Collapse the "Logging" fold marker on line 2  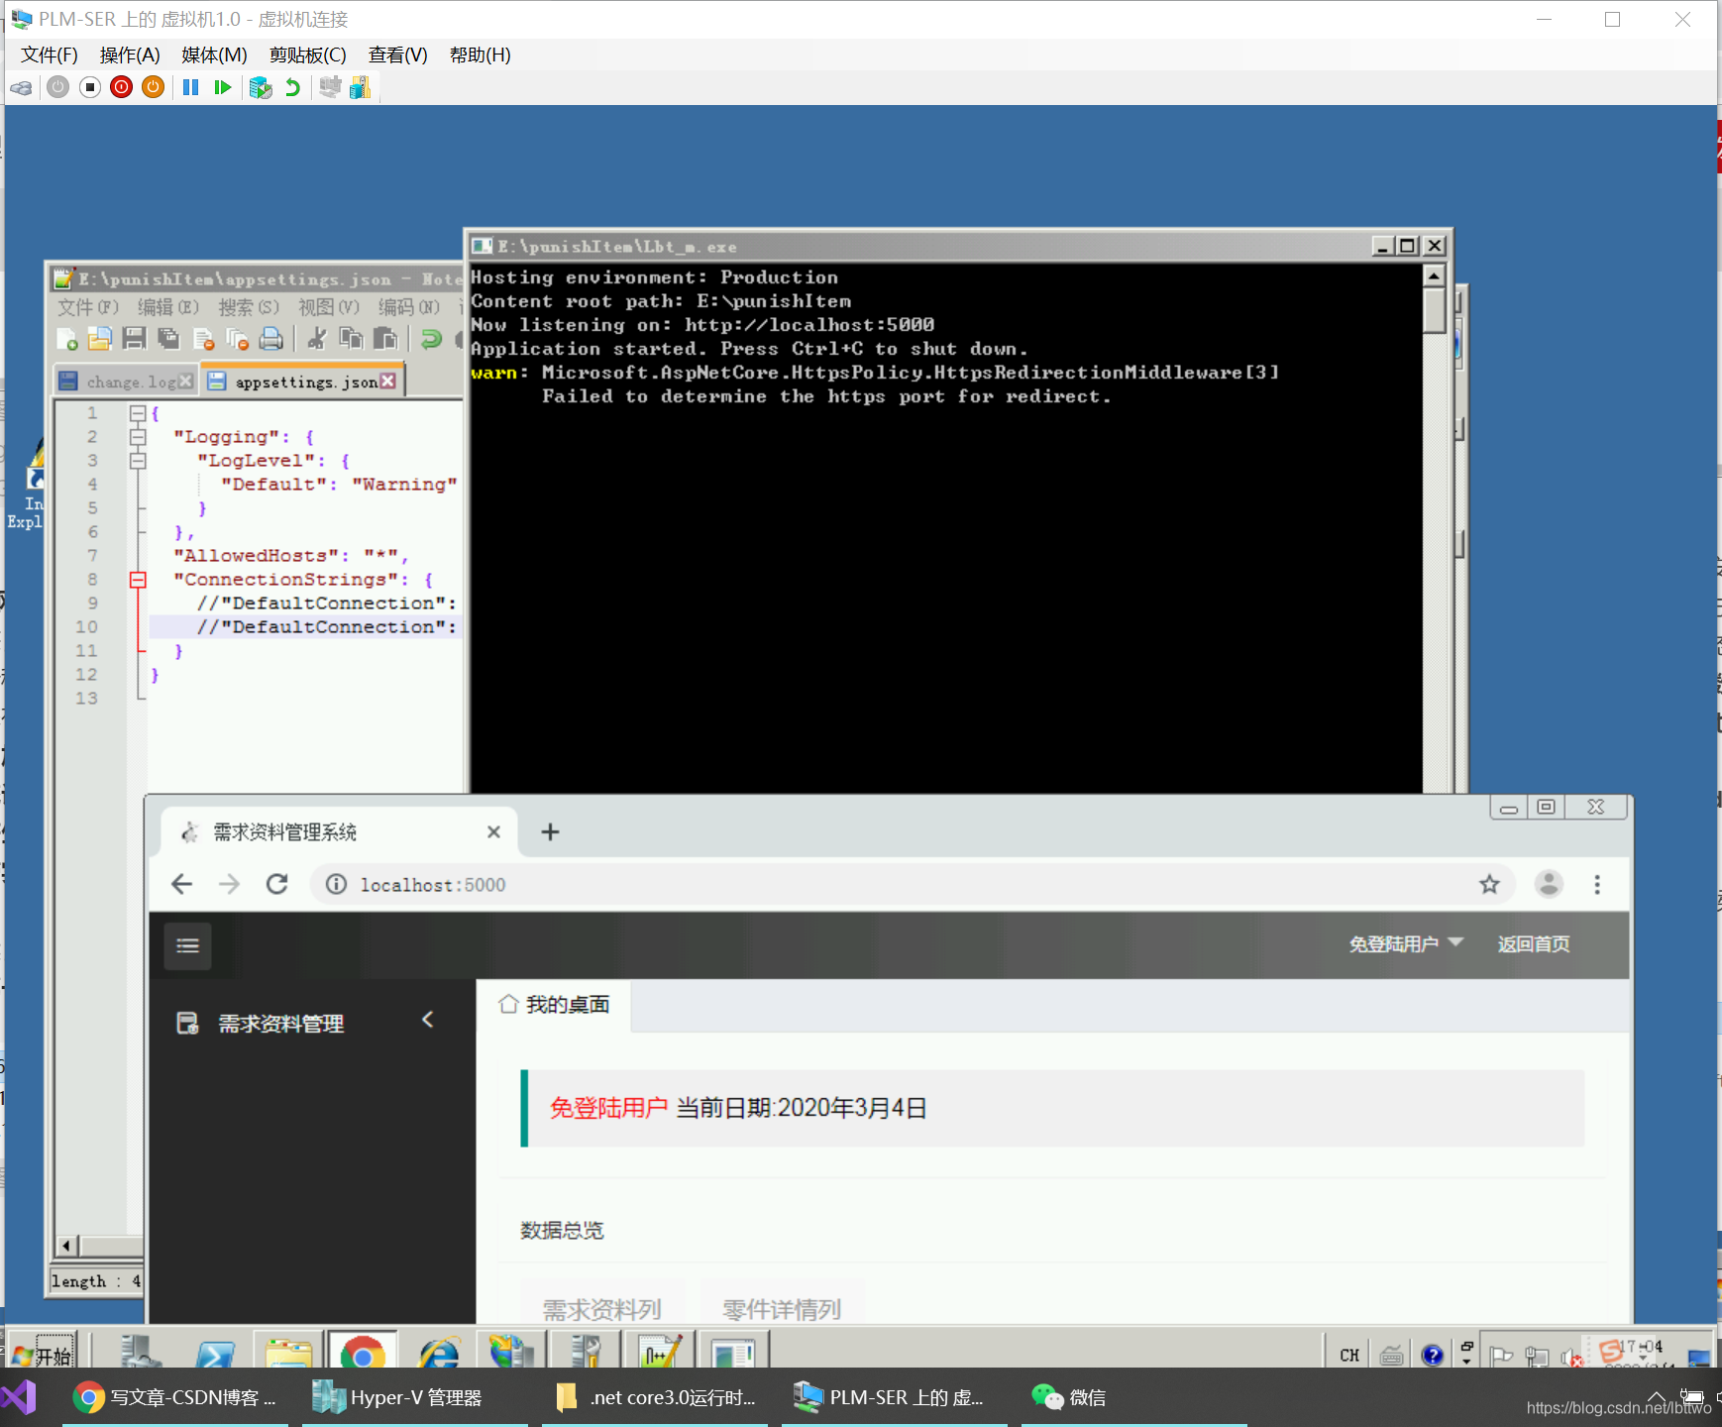click(138, 437)
